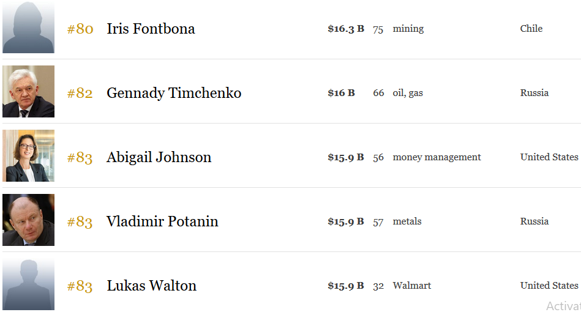The height and width of the screenshot is (312, 581).
Task: Select Abigail Johnson's portrait thumbnail
Action: (x=29, y=156)
